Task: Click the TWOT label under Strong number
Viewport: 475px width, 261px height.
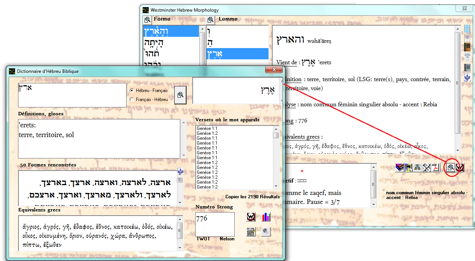Action: (204, 239)
